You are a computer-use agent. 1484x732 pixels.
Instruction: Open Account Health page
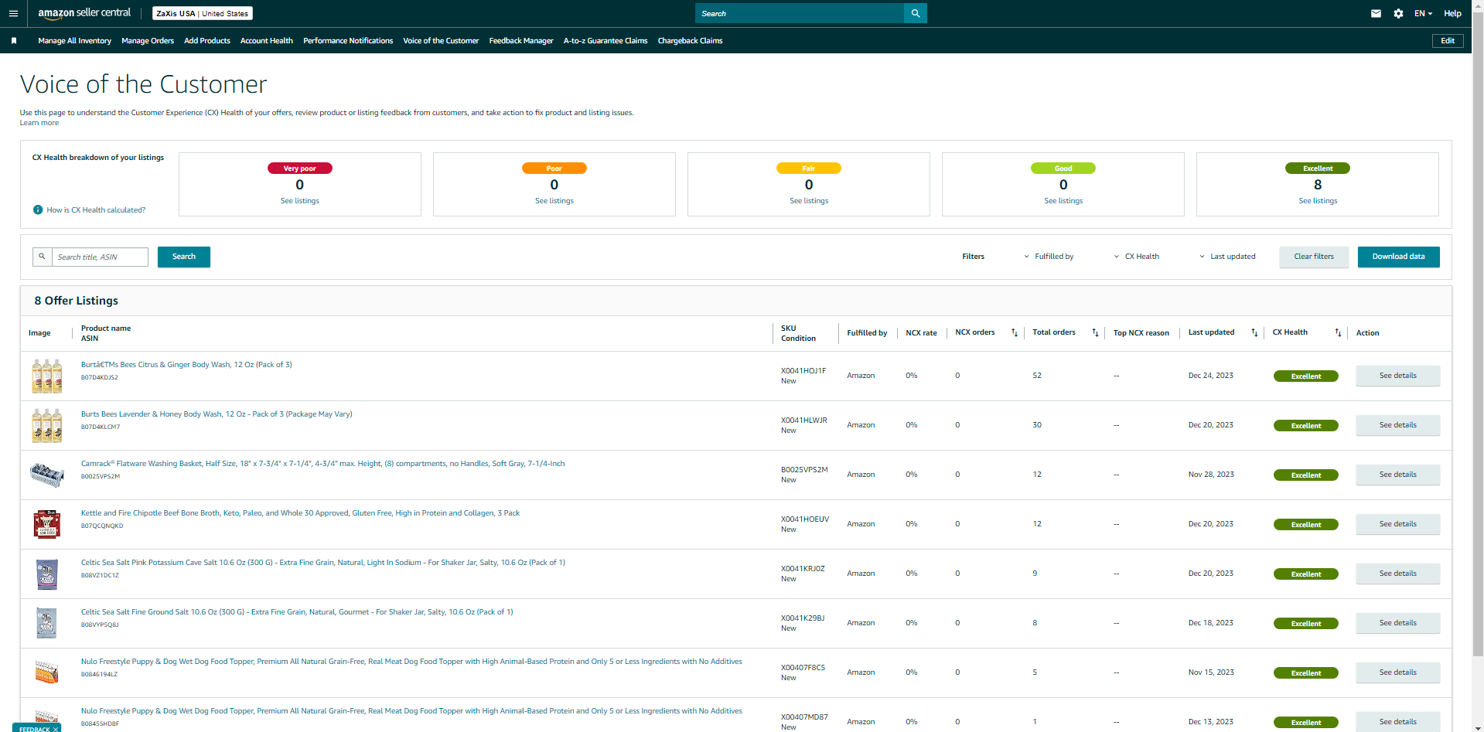[267, 41]
